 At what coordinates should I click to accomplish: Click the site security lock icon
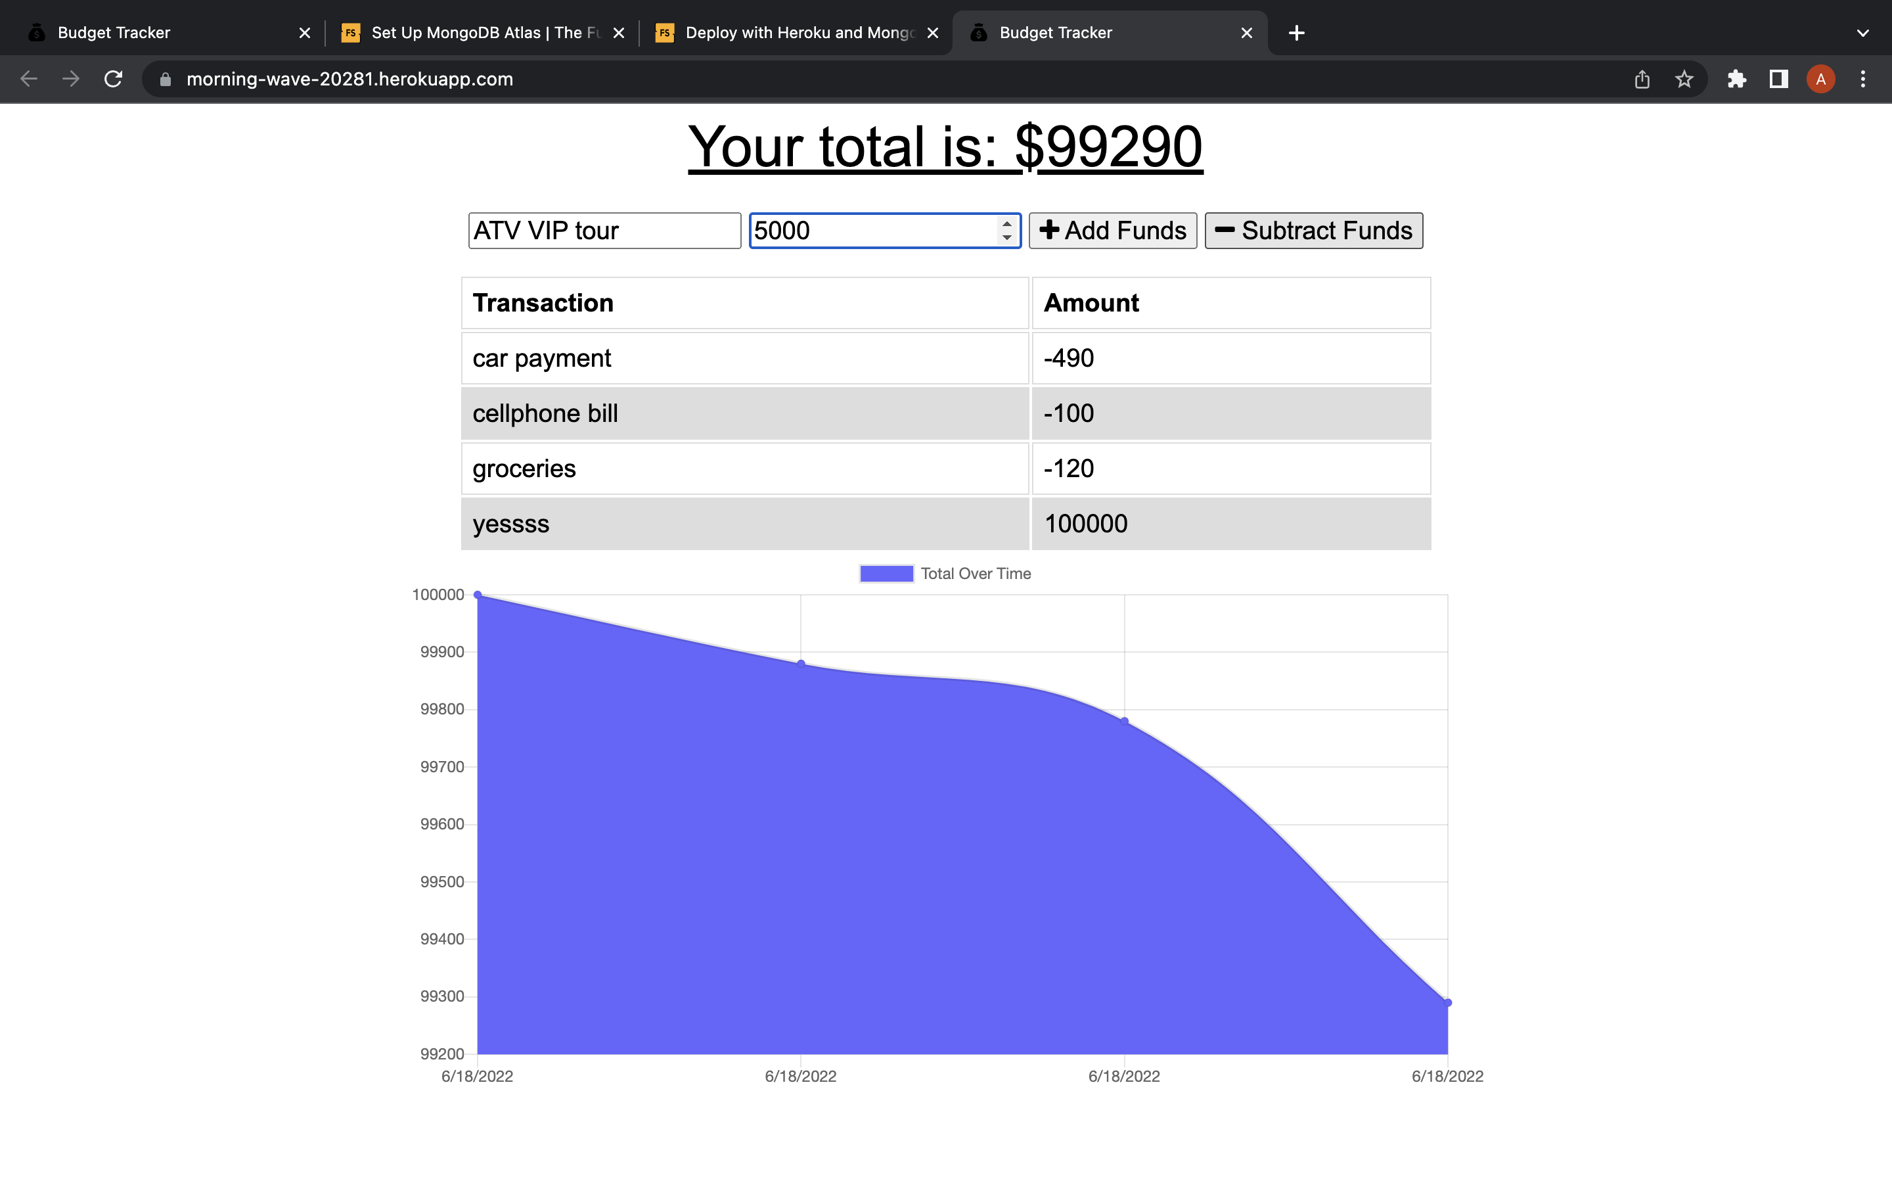coord(164,78)
